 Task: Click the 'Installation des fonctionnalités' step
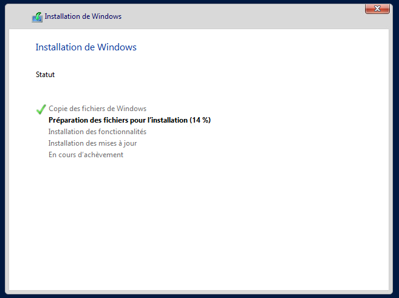97,132
